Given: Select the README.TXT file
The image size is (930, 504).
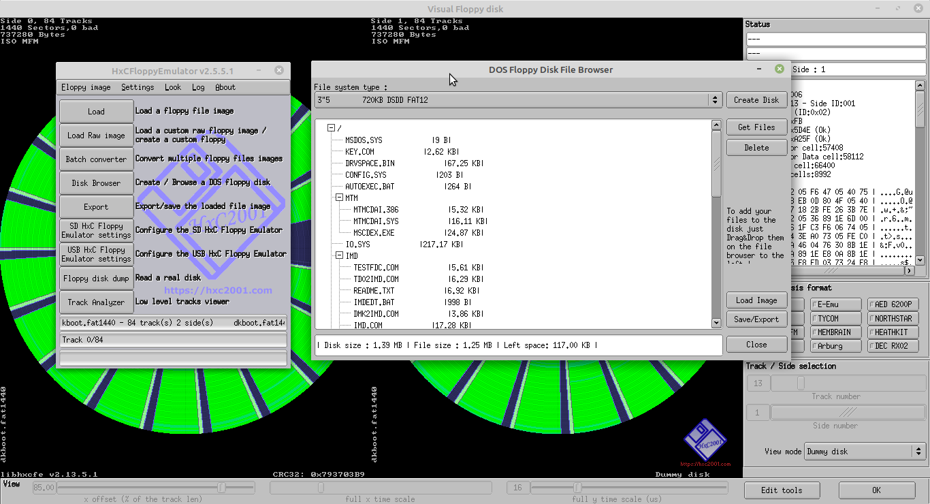Looking at the screenshot, I should (x=374, y=291).
